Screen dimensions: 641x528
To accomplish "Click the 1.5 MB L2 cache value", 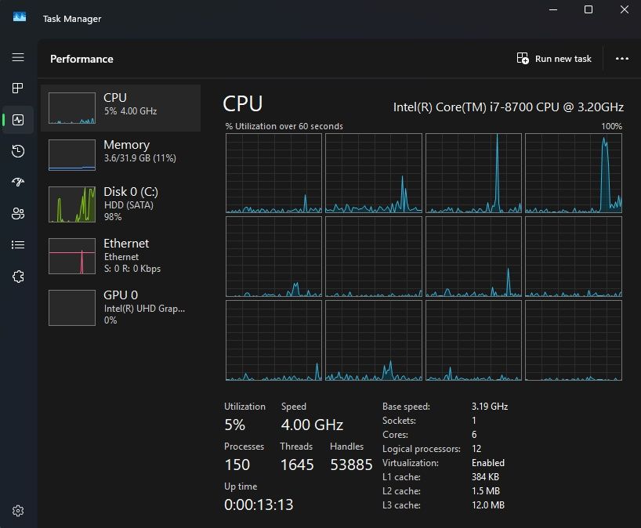I will click(x=486, y=491).
